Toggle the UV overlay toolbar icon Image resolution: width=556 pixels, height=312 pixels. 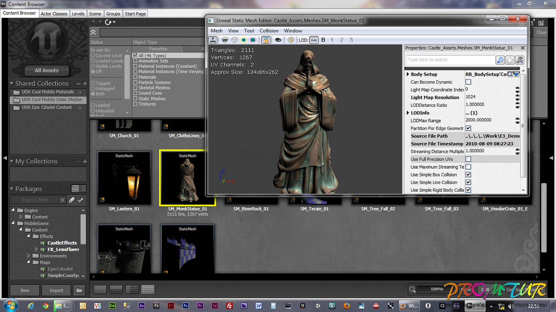[225, 40]
